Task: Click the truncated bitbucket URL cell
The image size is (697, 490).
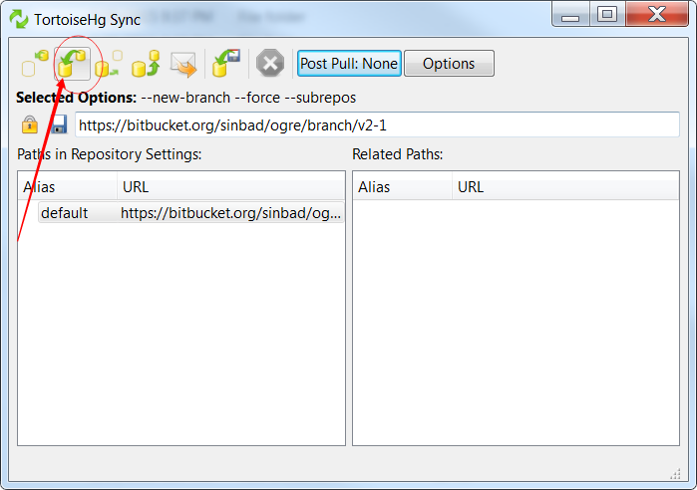Action: [x=230, y=213]
